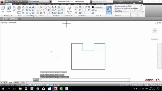Open Chrome from the taskbar
Viewport: 162px width, 91px height.
point(38,89)
